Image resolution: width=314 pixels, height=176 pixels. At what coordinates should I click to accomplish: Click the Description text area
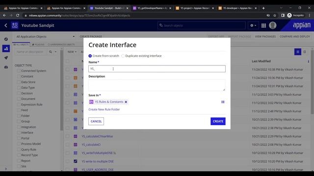[x=157, y=85]
